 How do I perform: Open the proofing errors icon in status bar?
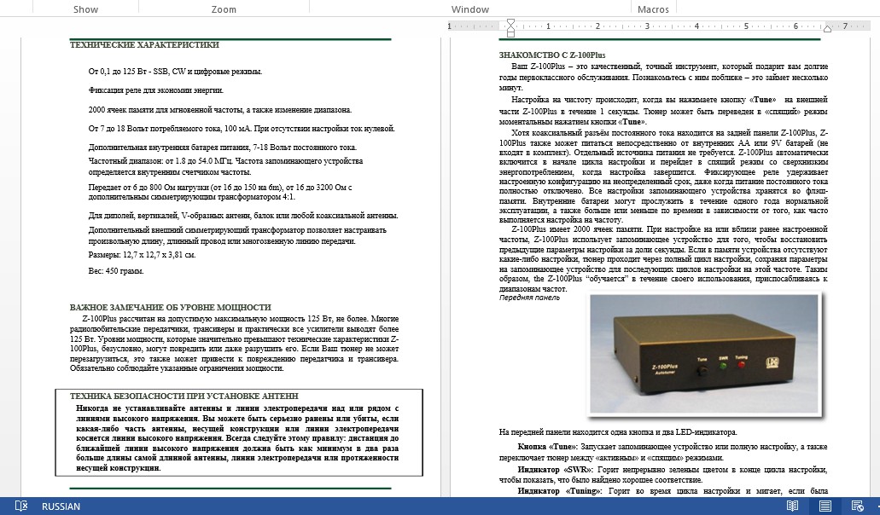[x=20, y=506]
